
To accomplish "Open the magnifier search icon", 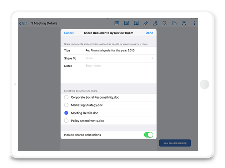I will 165,23.
